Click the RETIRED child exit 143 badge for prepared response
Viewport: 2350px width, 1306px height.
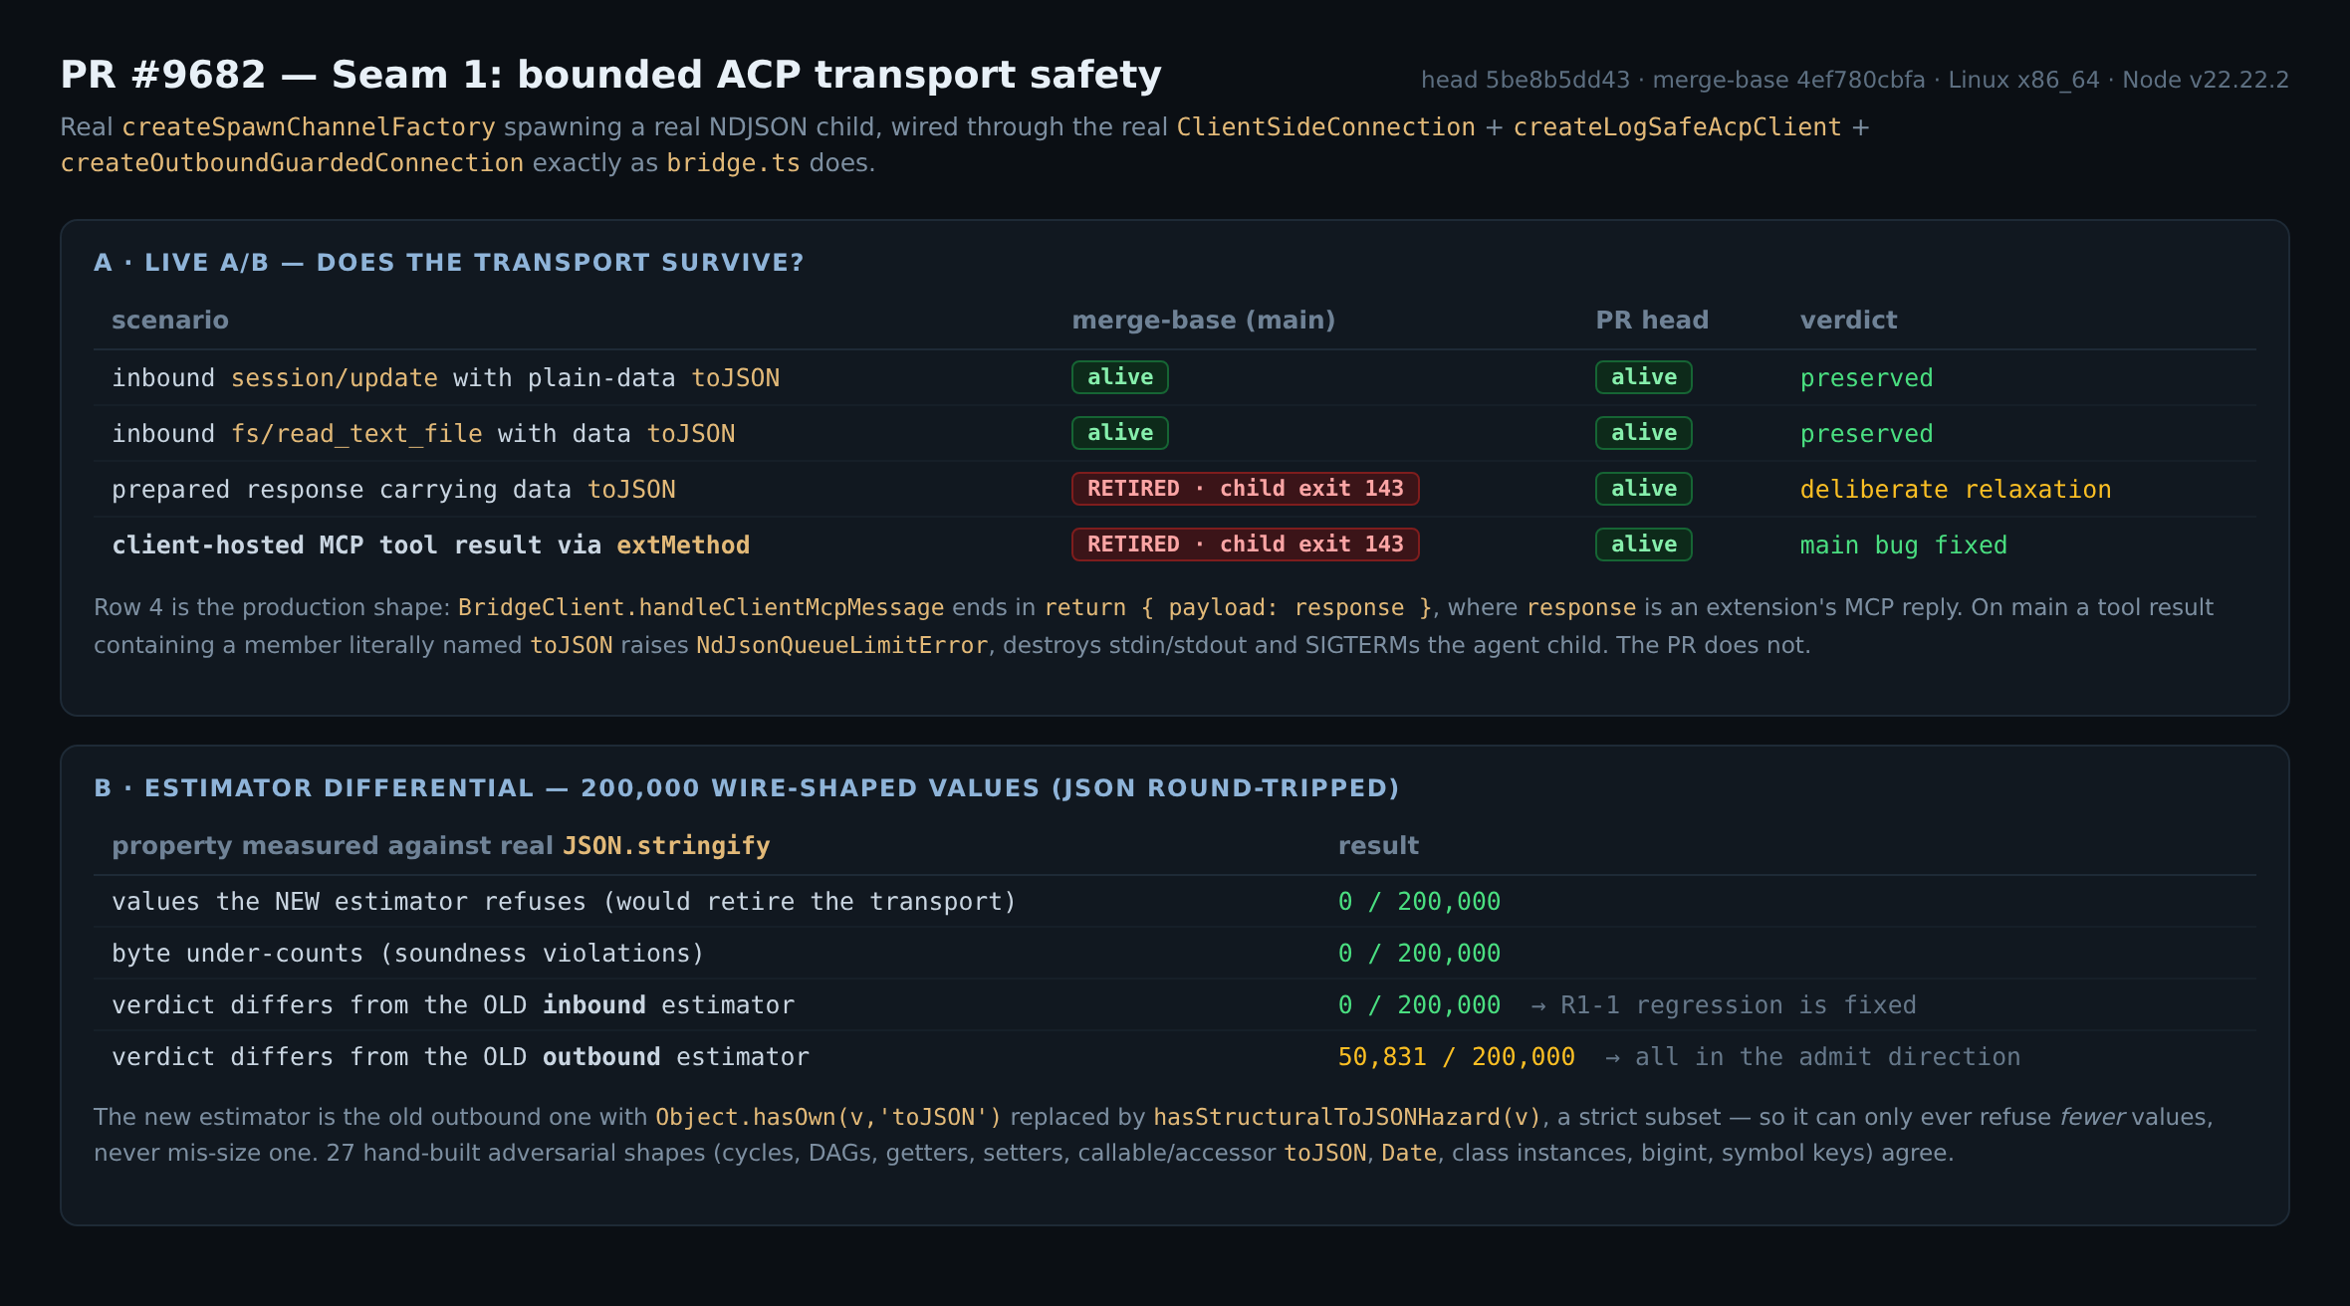click(x=1246, y=489)
